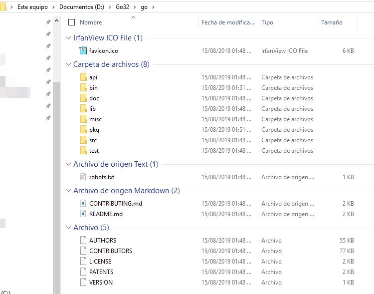
Task: Select Archivo de origen Markdown (2) header
Action: (x=127, y=191)
